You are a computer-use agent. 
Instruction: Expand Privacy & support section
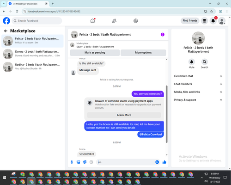[198, 100]
